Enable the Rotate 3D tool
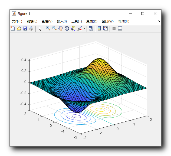This screenshot has width=171, height=156. (x=67, y=28)
